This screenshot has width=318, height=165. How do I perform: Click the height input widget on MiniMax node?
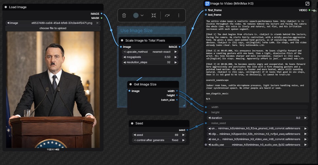click(257, 112)
